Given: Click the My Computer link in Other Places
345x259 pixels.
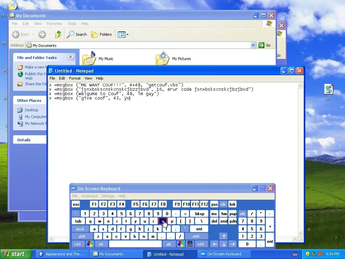Looking at the screenshot, I should click(35, 117).
